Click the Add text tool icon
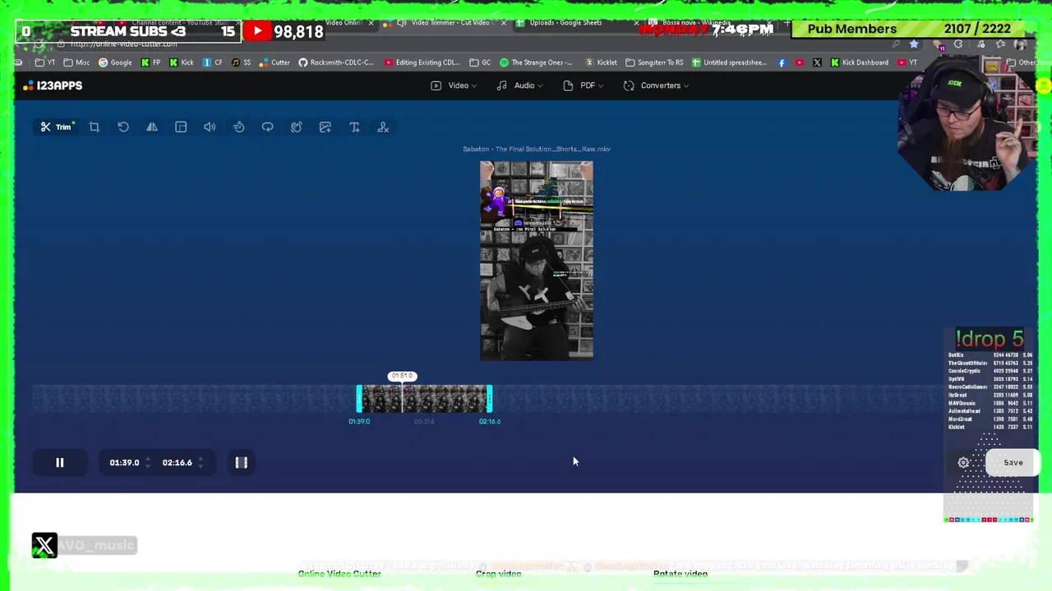The image size is (1052, 591). pyautogui.click(x=354, y=127)
